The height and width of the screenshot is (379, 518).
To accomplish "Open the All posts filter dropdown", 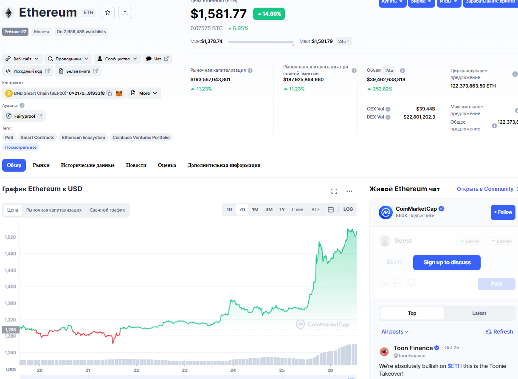I will 395,332.
